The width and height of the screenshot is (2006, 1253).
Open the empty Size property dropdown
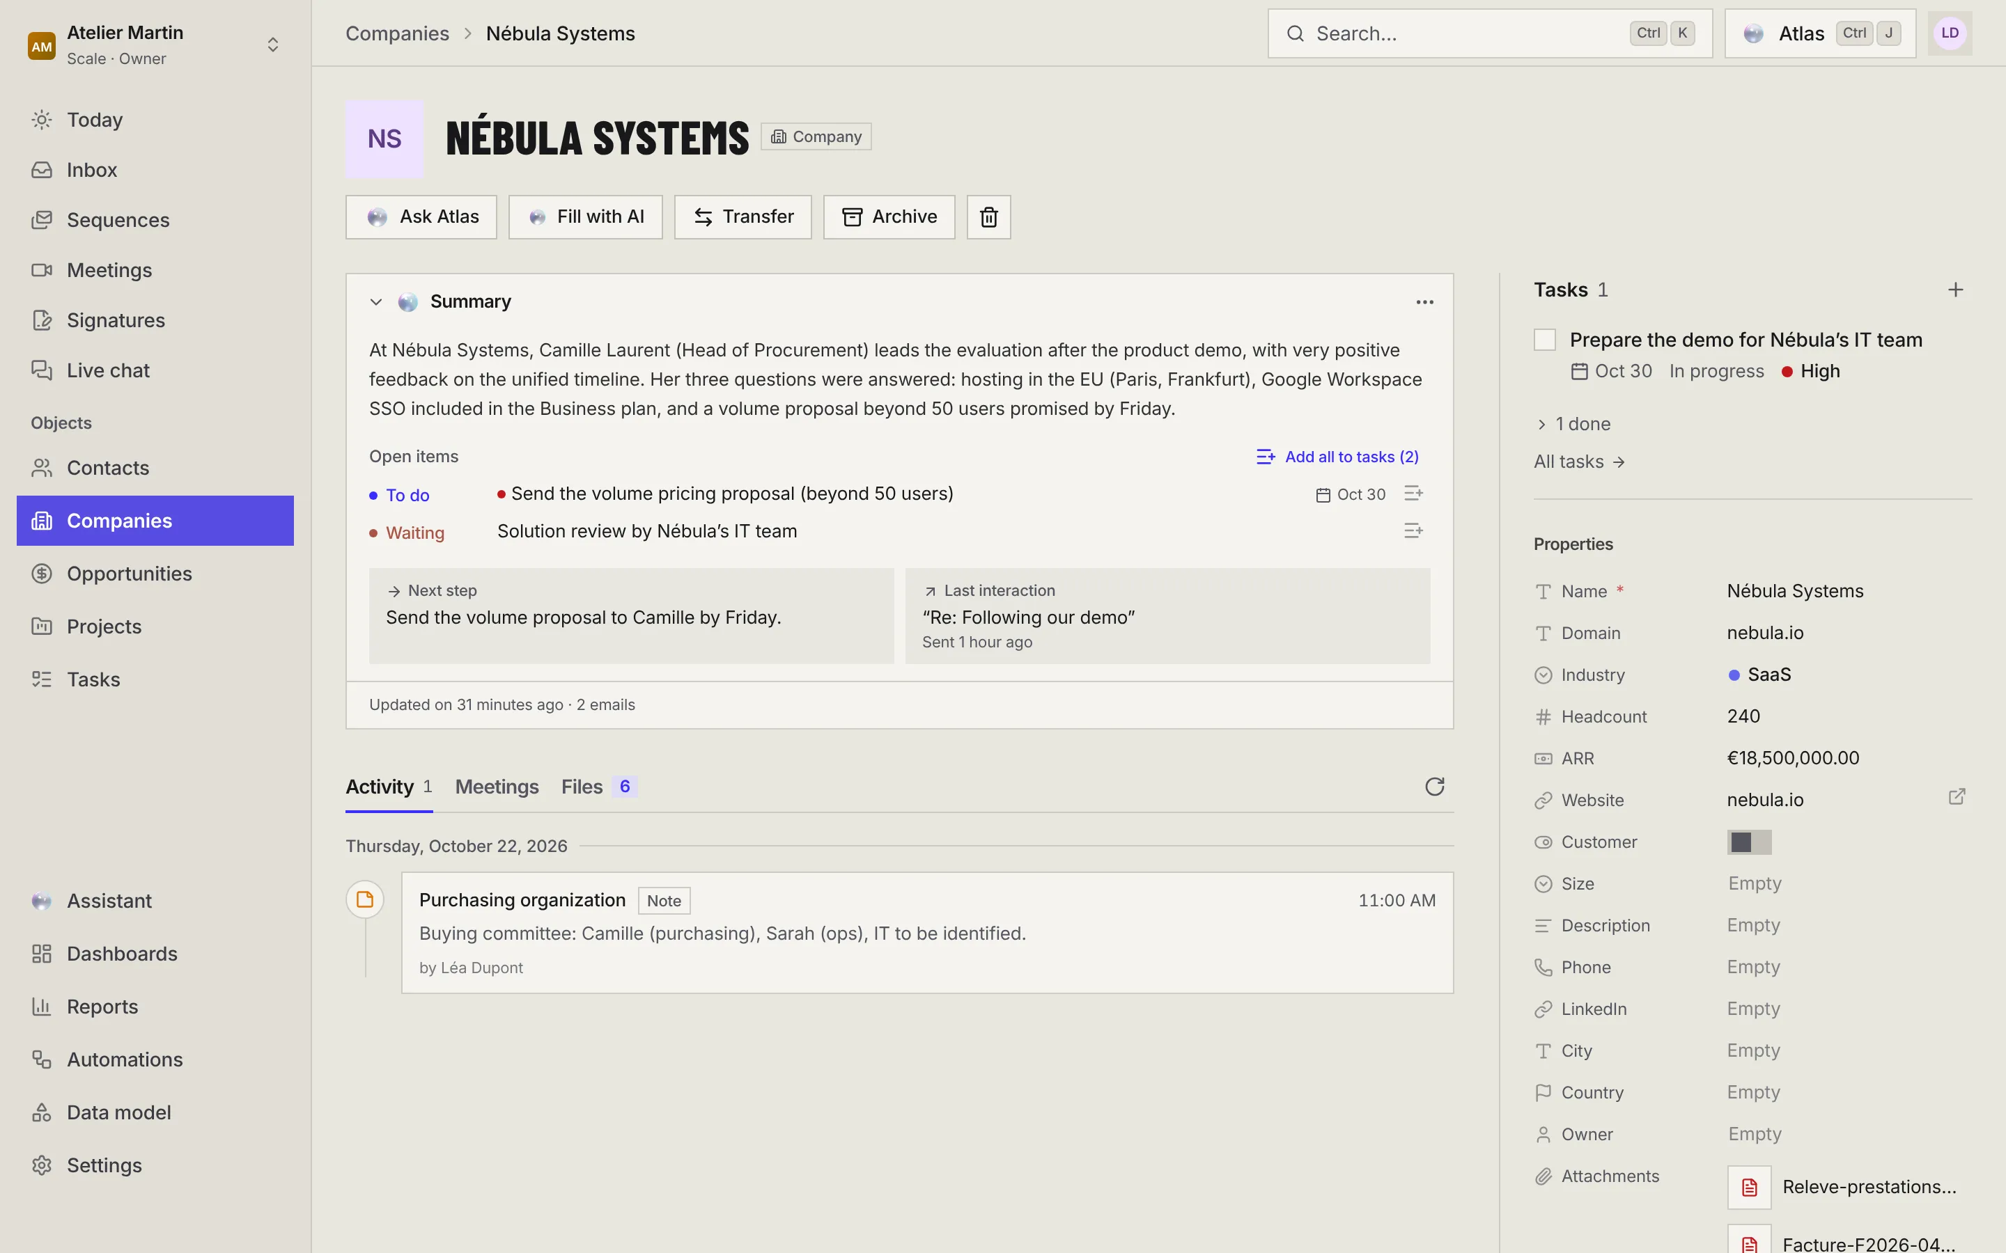(1754, 883)
